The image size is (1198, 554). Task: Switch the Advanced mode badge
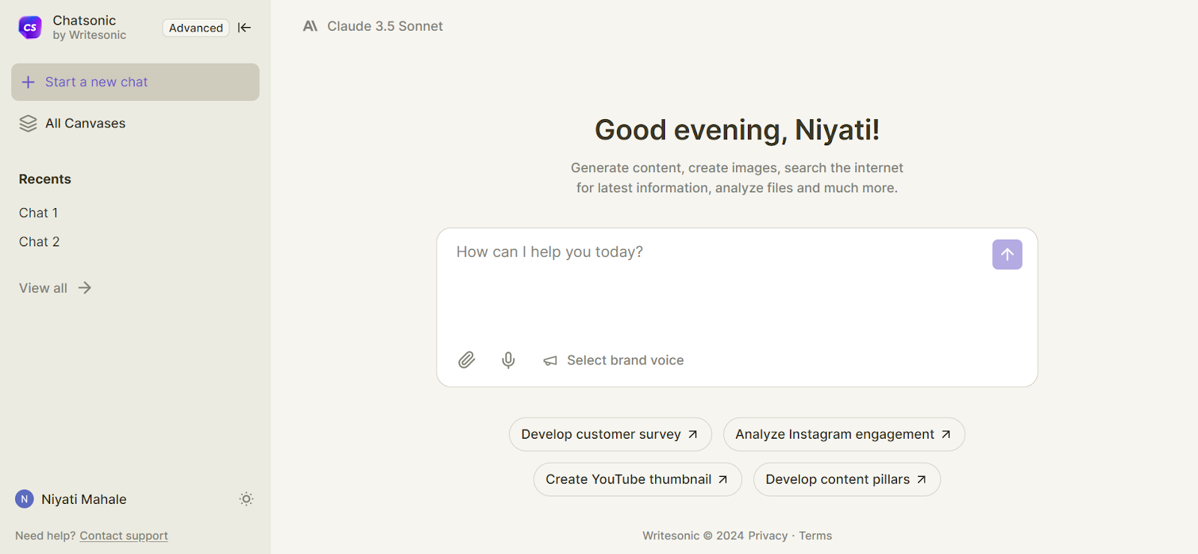click(x=195, y=28)
